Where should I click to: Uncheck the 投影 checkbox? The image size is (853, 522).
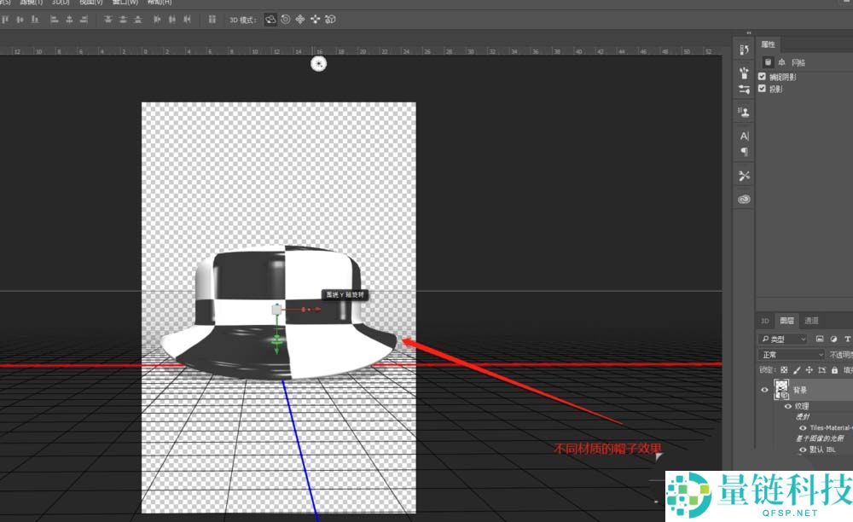(x=763, y=88)
